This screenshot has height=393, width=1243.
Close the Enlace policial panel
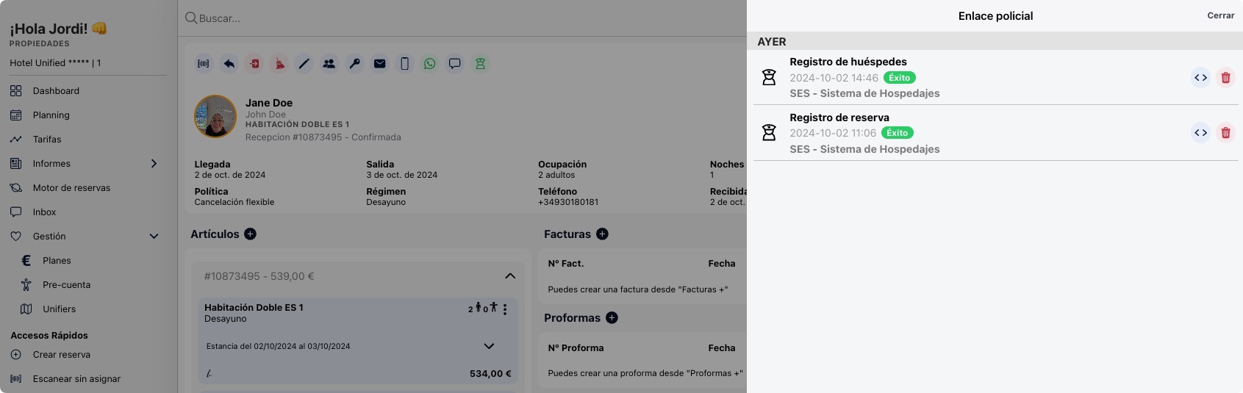(x=1220, y=15)
